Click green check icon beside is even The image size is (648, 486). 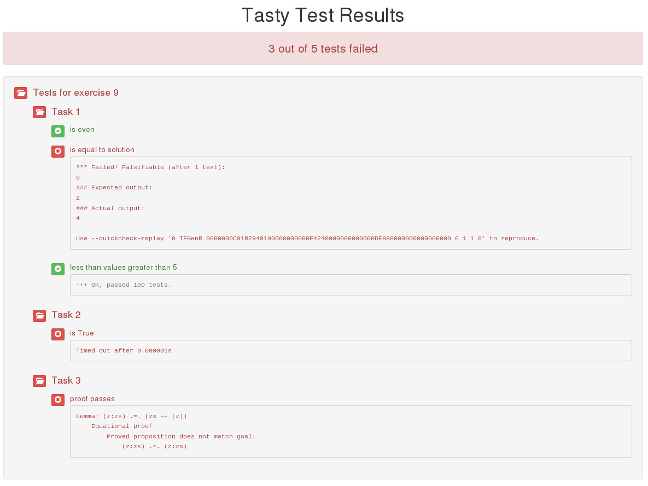(58, 131)
